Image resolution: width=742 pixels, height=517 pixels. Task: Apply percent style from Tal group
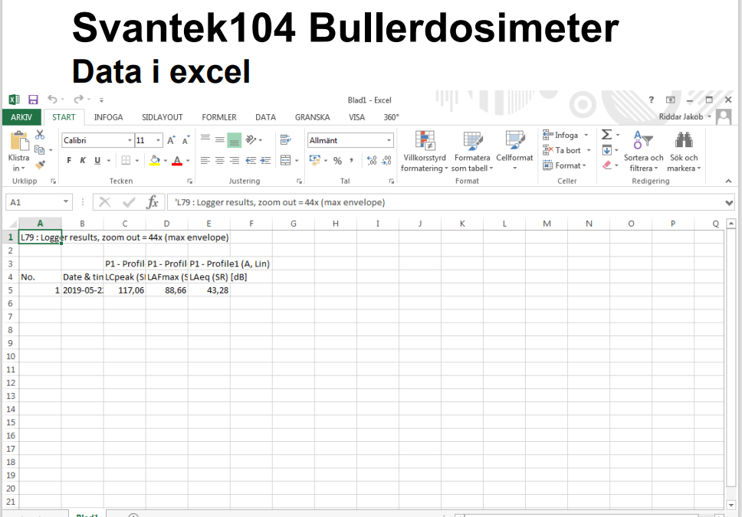coord(338,160)
